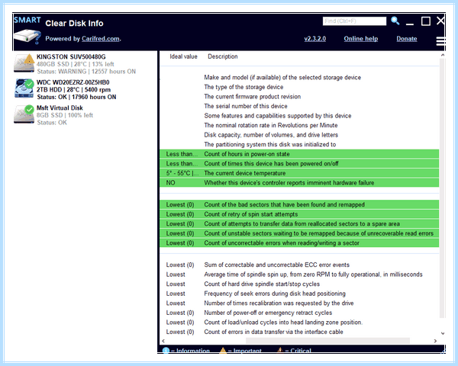Image resolution: width=458 pixels, height=366 pixels.
Task: Focus the Find (Ctrl+F) search field
Action: 354,21
